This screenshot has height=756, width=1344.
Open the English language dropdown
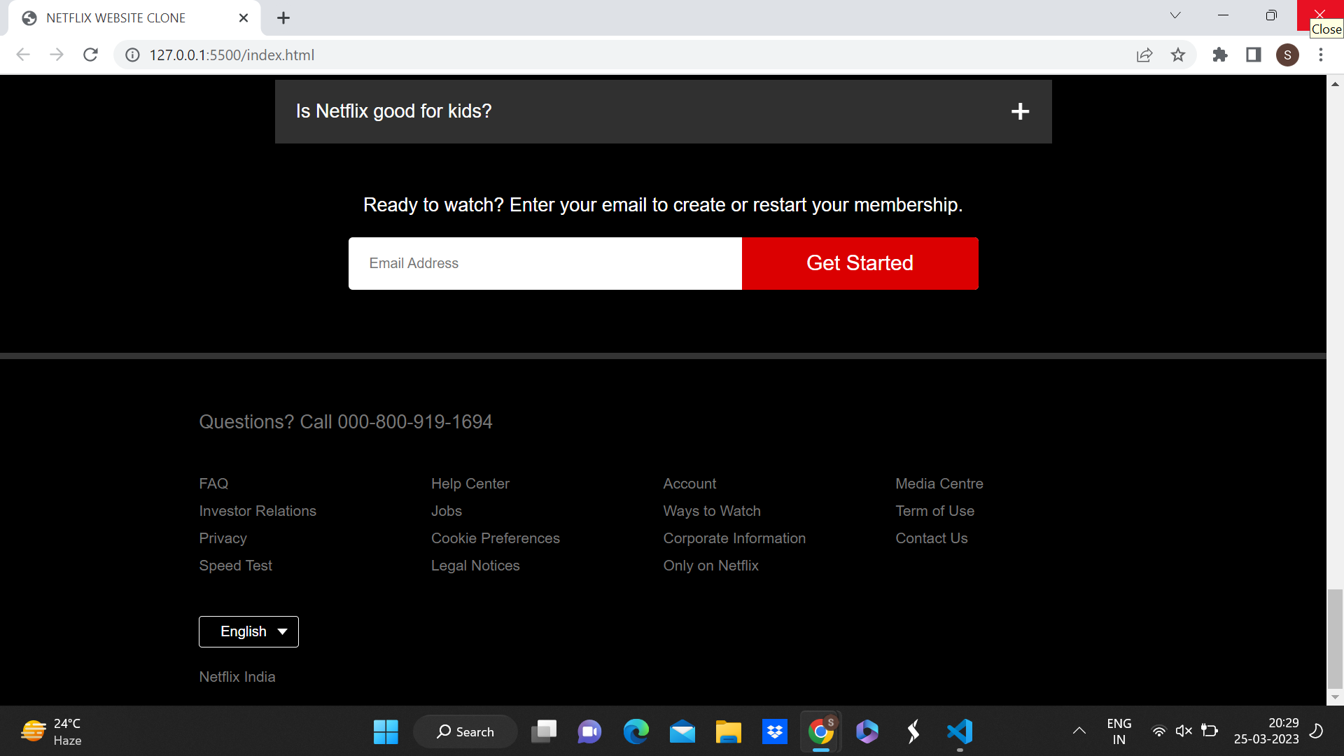248,631
